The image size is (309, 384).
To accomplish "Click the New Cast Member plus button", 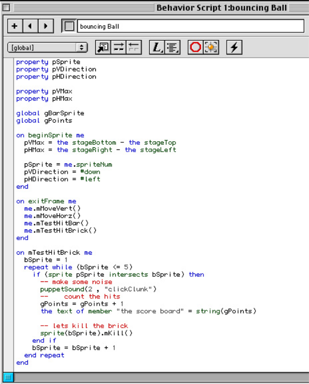I will [15, 26].
